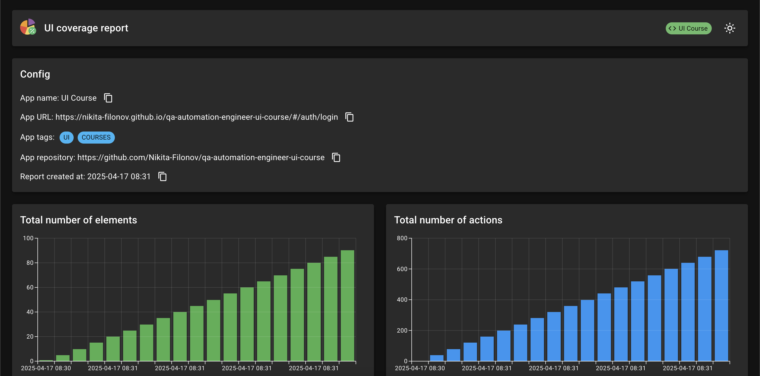This screenshot has width=760, height=376.
Task: Open the GitHub repository URL text
Action: click(x=201, y=157)
